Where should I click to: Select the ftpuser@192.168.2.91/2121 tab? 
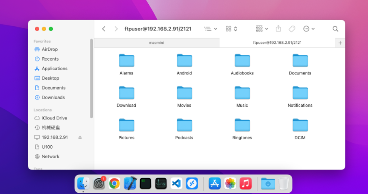click(277, 42)
